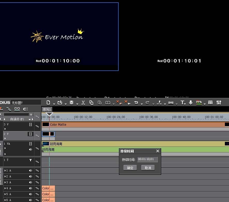
Task: Open dropdown arrow beside Undo icon
Action: (x=142, y=104)
